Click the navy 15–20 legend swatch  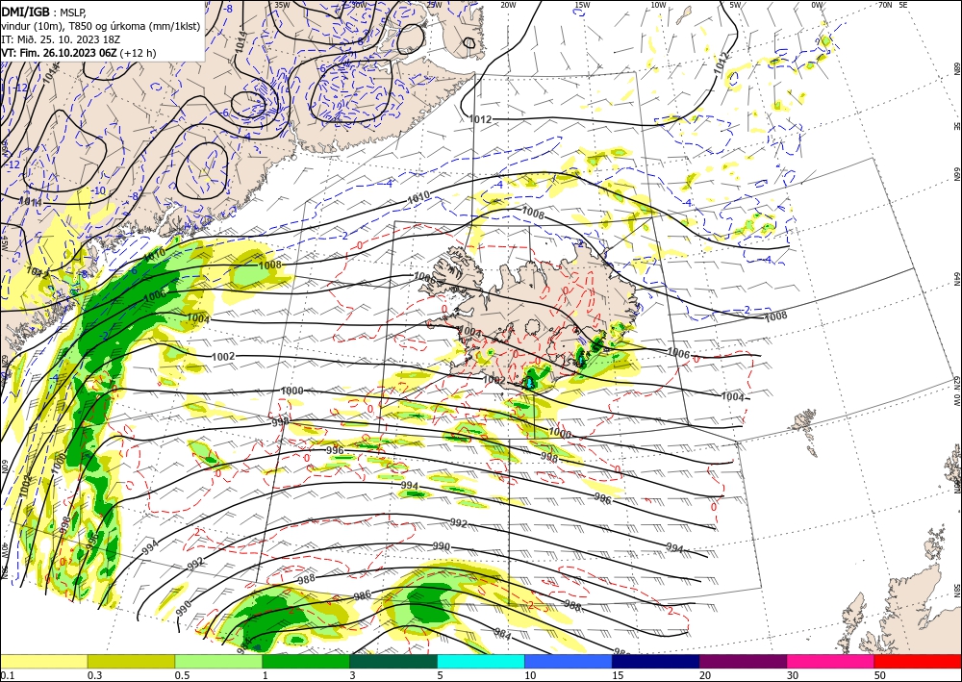click(x=656, y=661)
